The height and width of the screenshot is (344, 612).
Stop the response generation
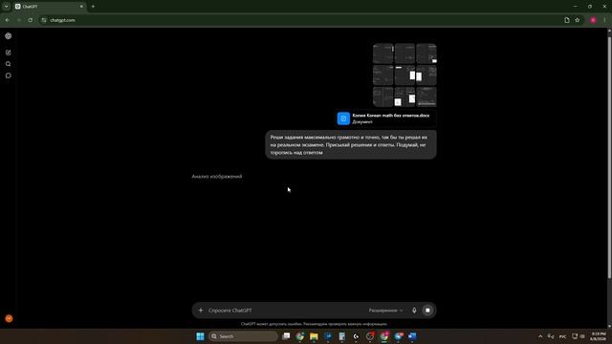427,311
